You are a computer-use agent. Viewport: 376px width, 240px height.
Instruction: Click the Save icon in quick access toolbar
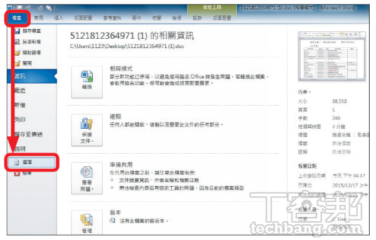pos(19,8)
